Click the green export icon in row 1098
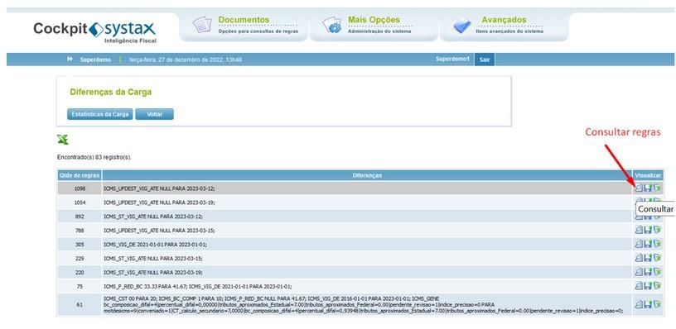676x329 pixels. pyautogui.click(x=657, y=188)
